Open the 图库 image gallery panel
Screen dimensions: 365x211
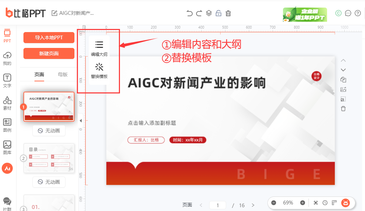click(x=7, y=146)
